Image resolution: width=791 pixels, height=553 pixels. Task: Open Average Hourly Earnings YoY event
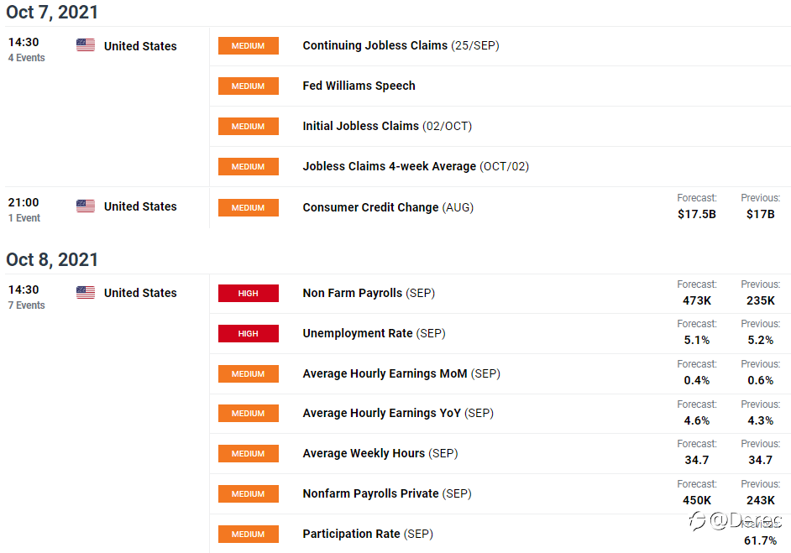click(398, 413)
